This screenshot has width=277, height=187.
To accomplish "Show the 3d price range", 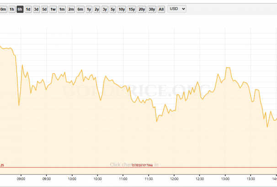I will point(36,9).
